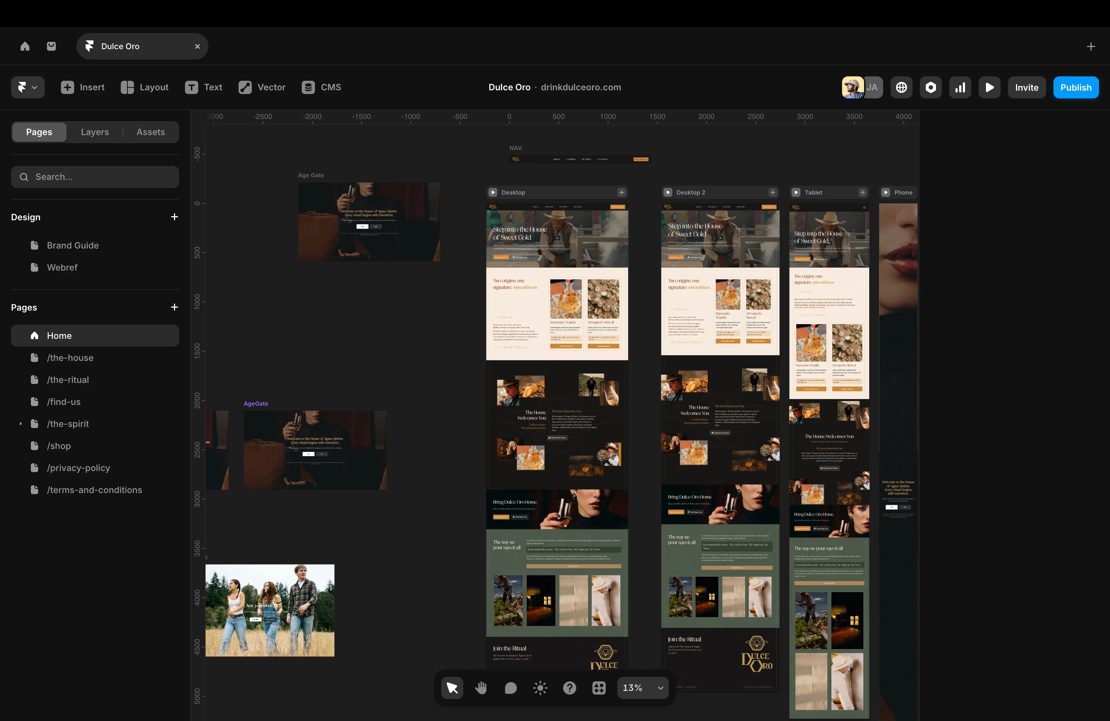The width and height of the screenshot is (1110, 721).
Task: Click the preview play button
Action: (x=989, y=88)
